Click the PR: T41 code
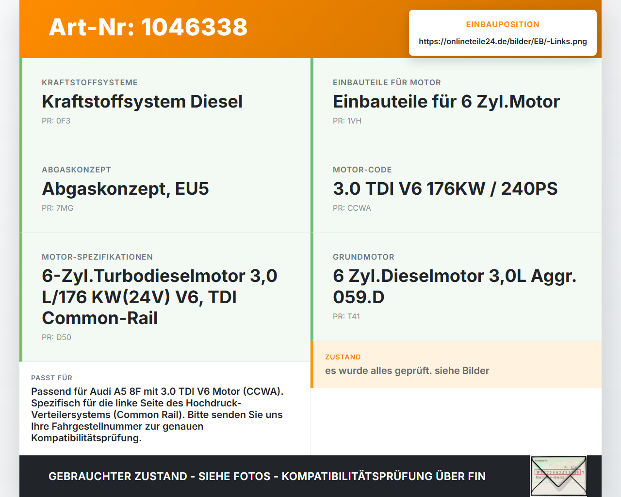Viewport: 621px width, 497px height. pyautogui.click(x=346, y=316)
